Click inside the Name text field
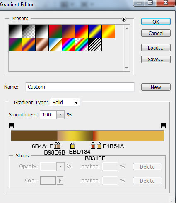Viewport: 176px width, 203px height. 80,87
